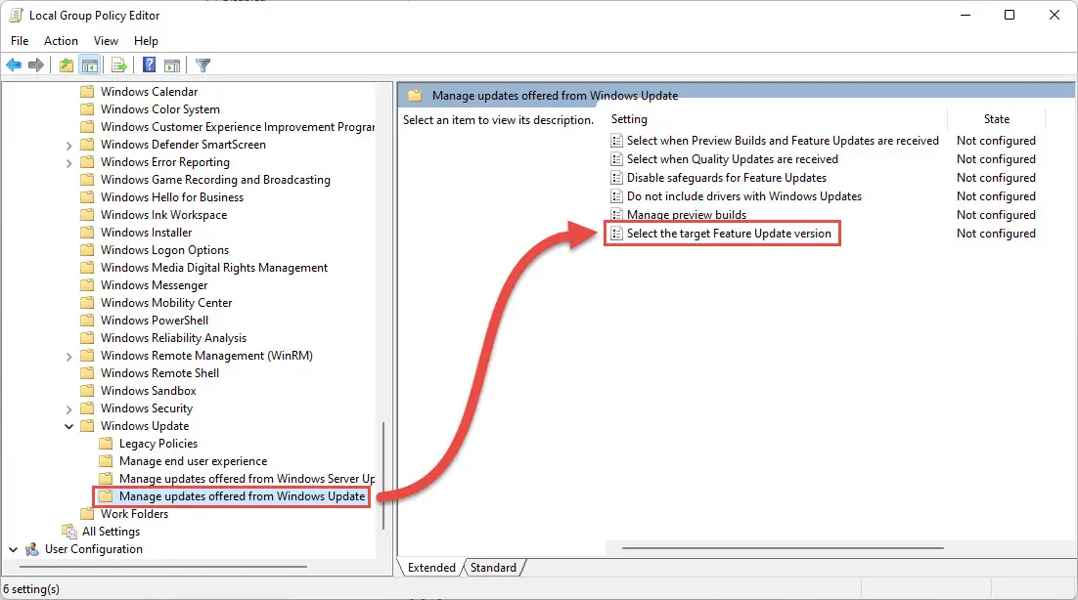Open the Help menu
Image resolution: width=1078 pixels, height=600 pixels.
click(x=146, y=40)
